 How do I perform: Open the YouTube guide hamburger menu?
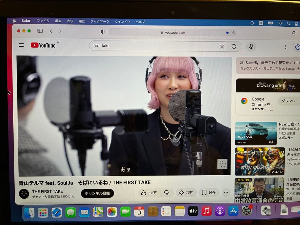pyautogui.click(x=21, y=45)
